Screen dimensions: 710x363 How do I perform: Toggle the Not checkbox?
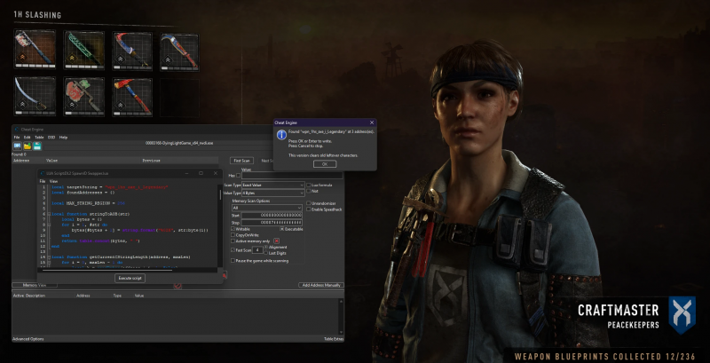pos(308,191)
